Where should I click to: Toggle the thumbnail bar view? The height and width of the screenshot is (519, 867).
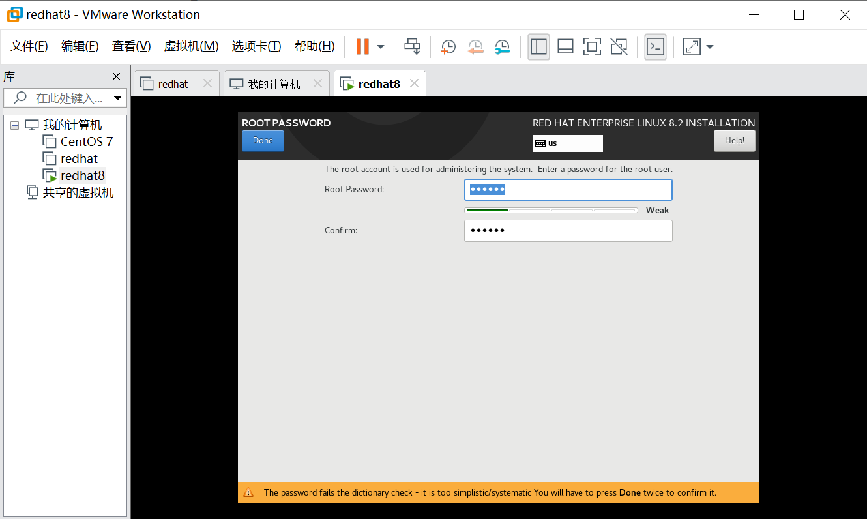(x=565, y=46)
